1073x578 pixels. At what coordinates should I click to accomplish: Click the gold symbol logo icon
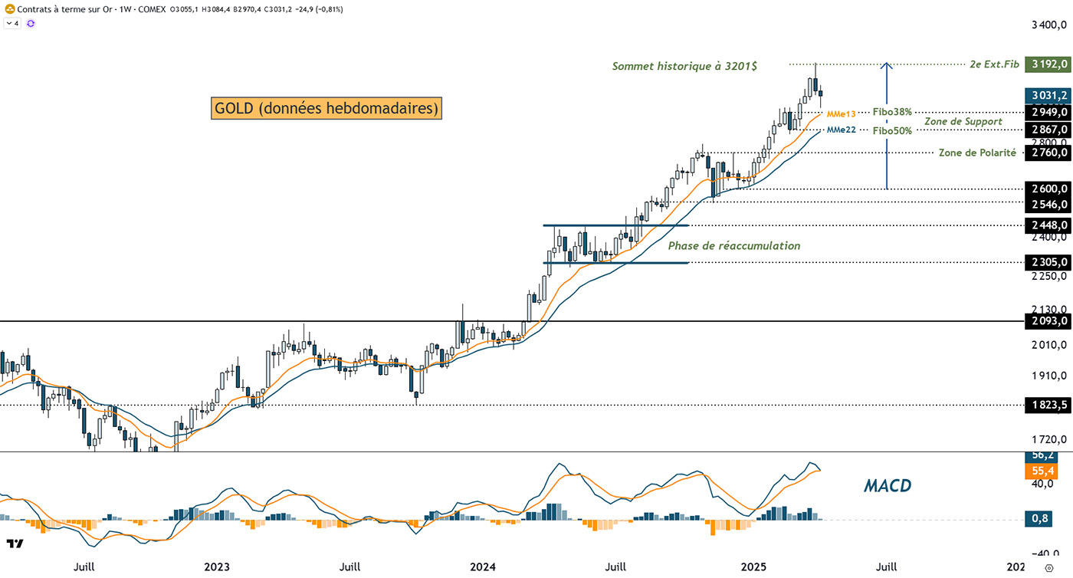pyautogui.click(x=8, y=9)
